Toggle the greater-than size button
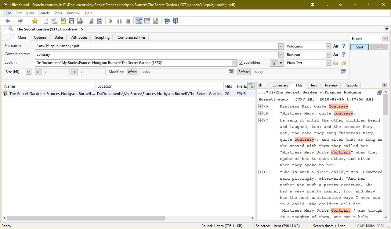Image resolution: width=391 pixels, height=229 pixels. click(38, 72)
